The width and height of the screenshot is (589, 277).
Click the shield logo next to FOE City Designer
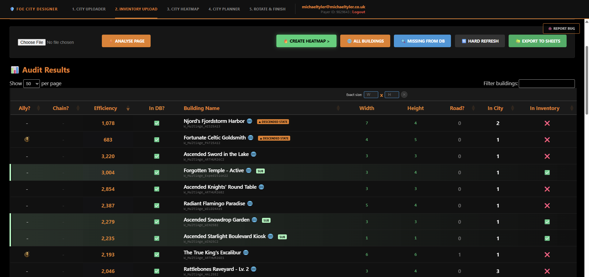[12, 9]
